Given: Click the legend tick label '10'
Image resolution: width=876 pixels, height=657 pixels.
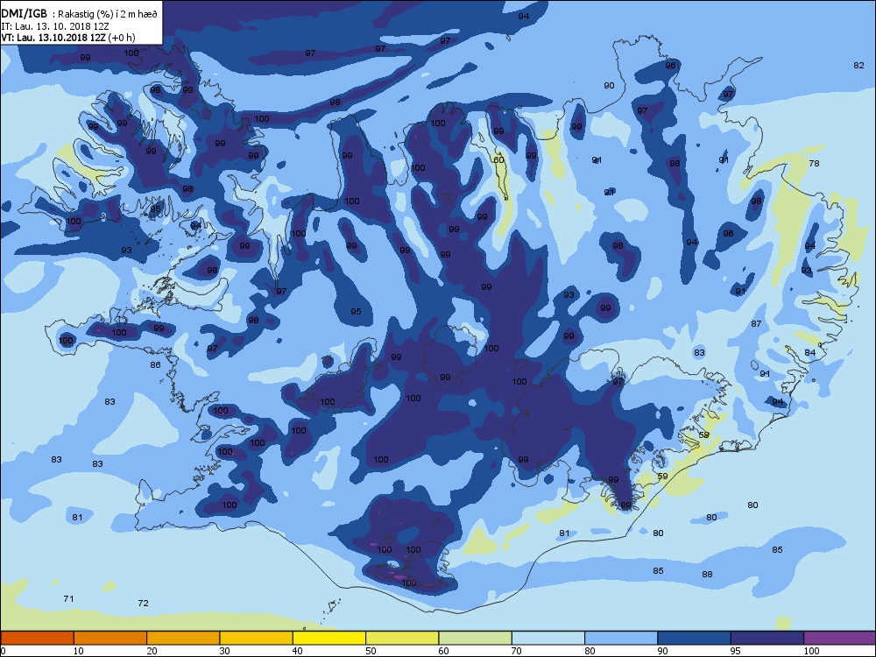Looking at the screenshot, I should click(x=79, y=651).
